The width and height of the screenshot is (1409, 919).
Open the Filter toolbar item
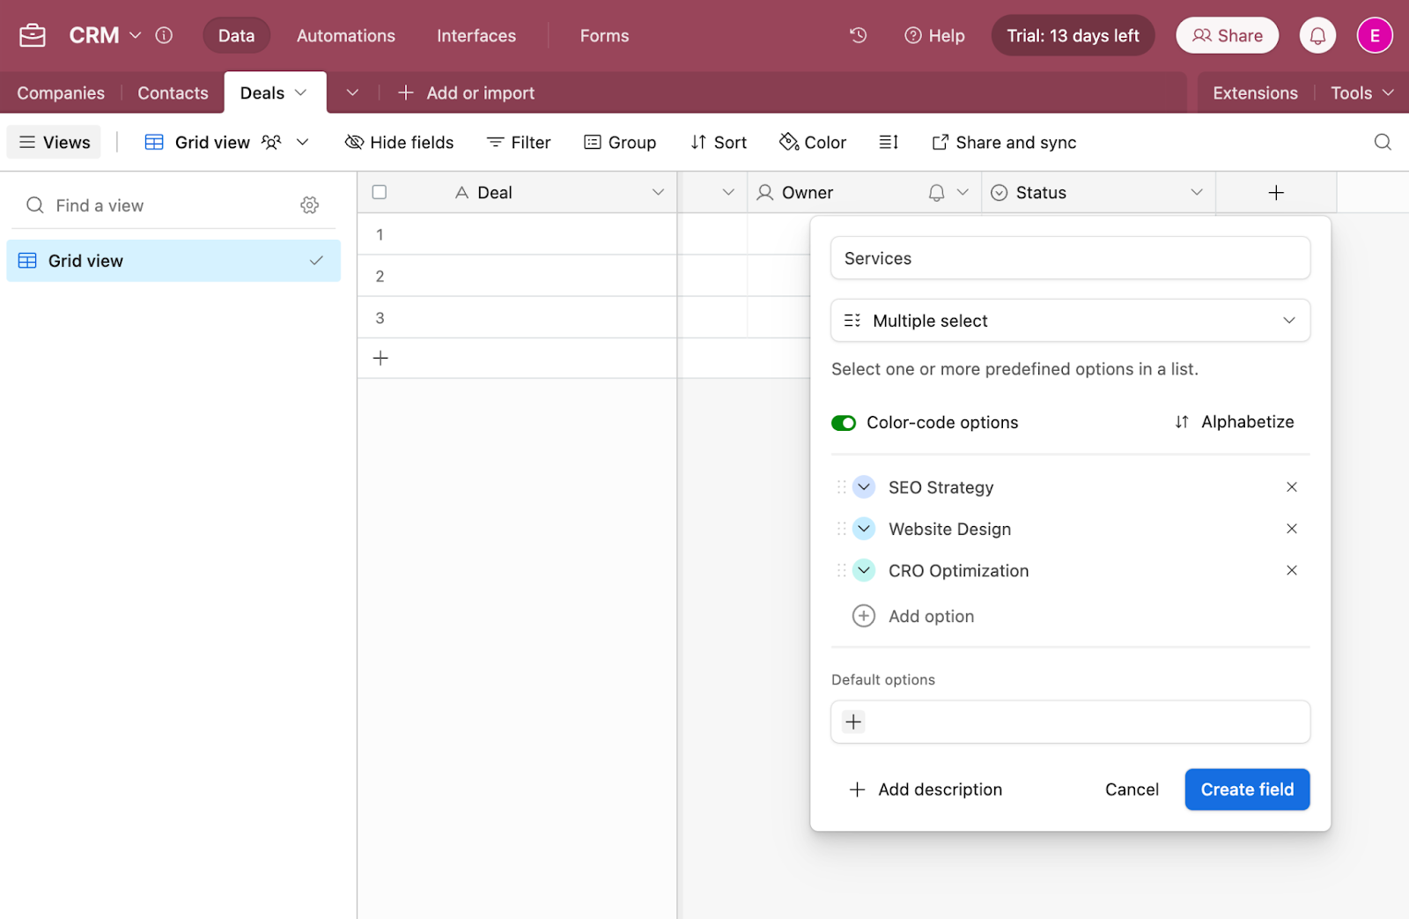(x=519, y=142)
